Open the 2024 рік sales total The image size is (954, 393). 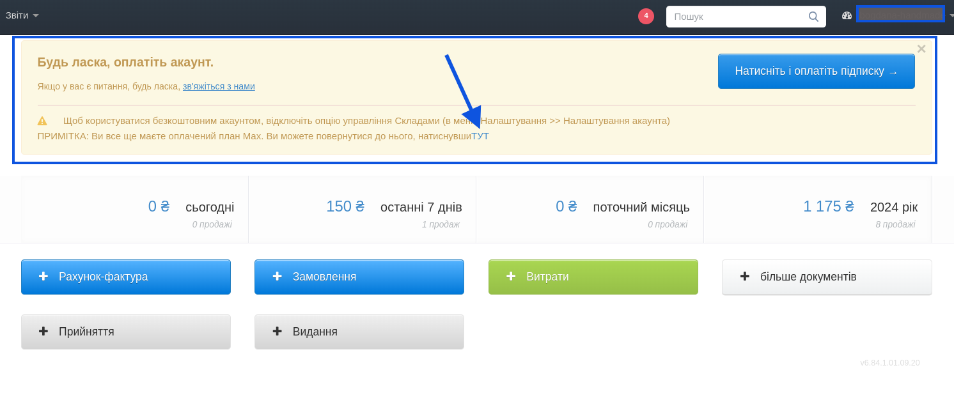pos(829,206)
